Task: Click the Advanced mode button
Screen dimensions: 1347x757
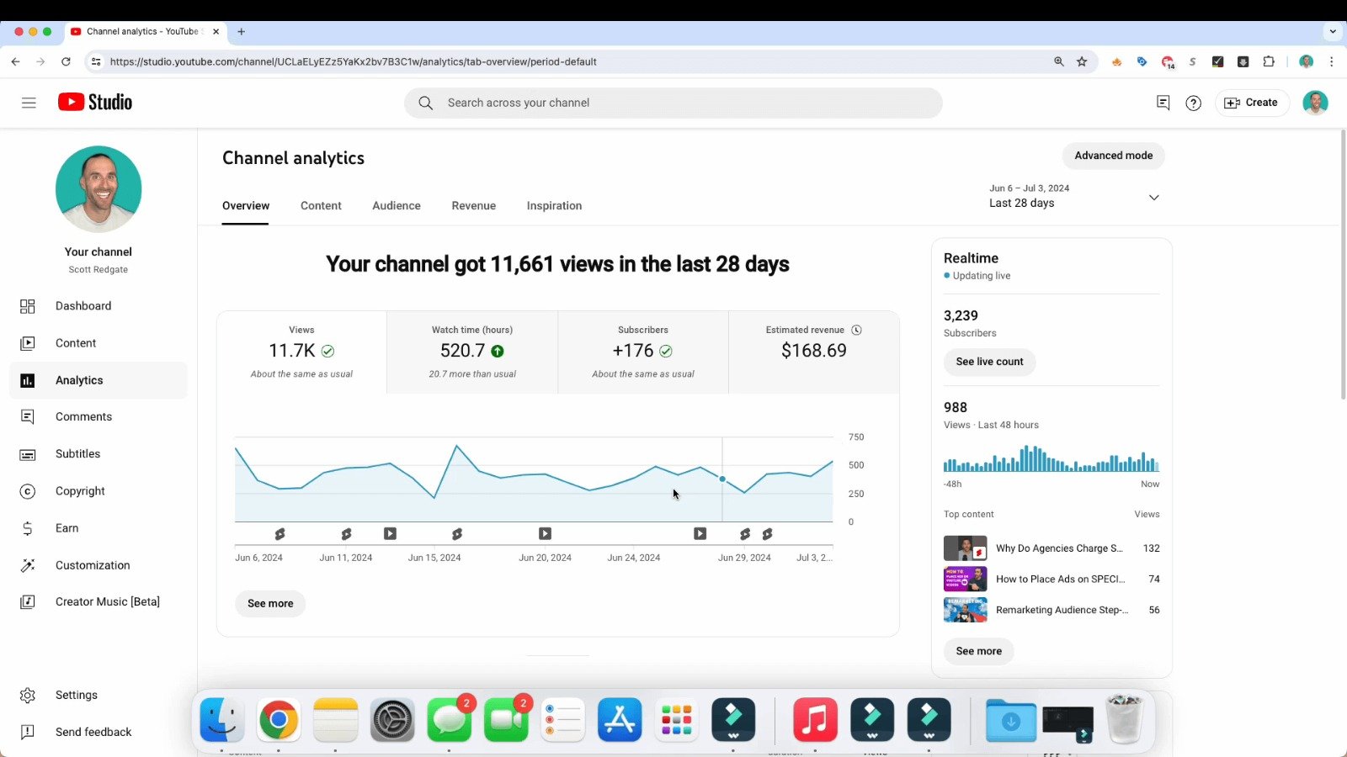Action: click(1113, 156)
